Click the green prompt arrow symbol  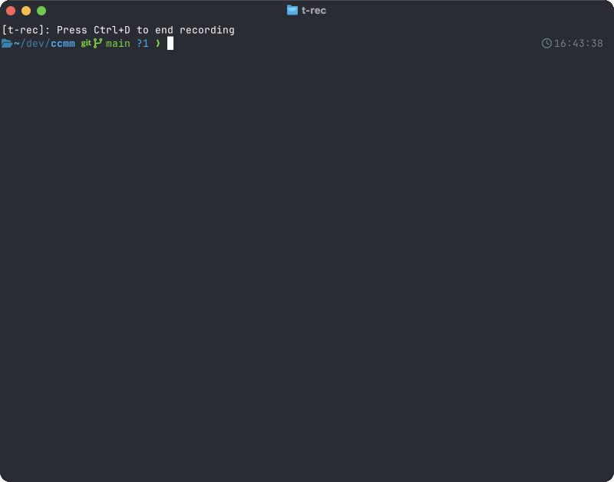click(x=158, y=44)
